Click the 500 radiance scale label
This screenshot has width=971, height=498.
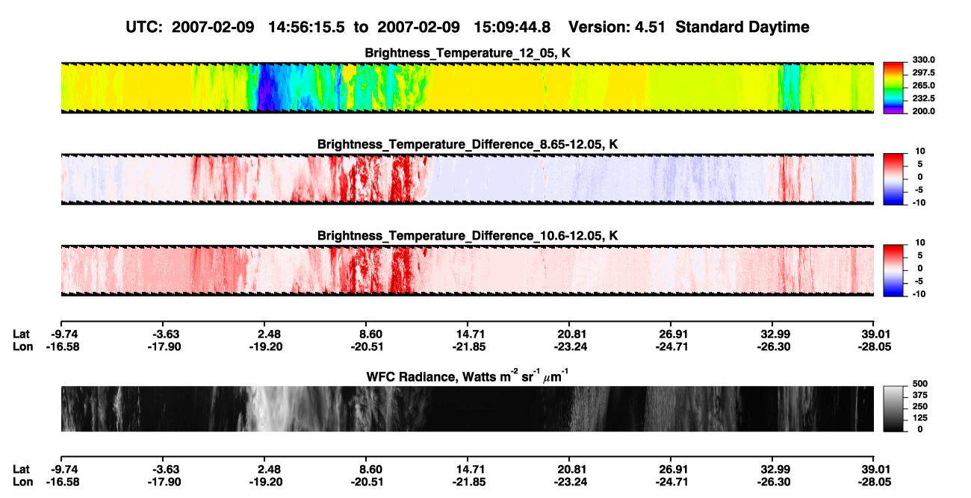tap(920, 383)
